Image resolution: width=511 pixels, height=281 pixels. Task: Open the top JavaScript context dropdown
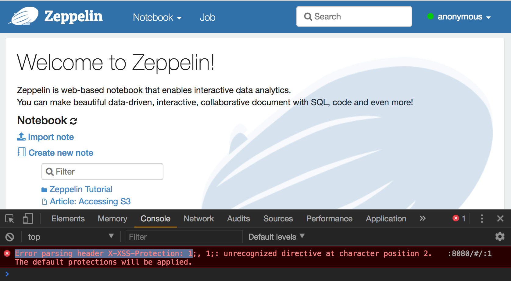point(71,237)
